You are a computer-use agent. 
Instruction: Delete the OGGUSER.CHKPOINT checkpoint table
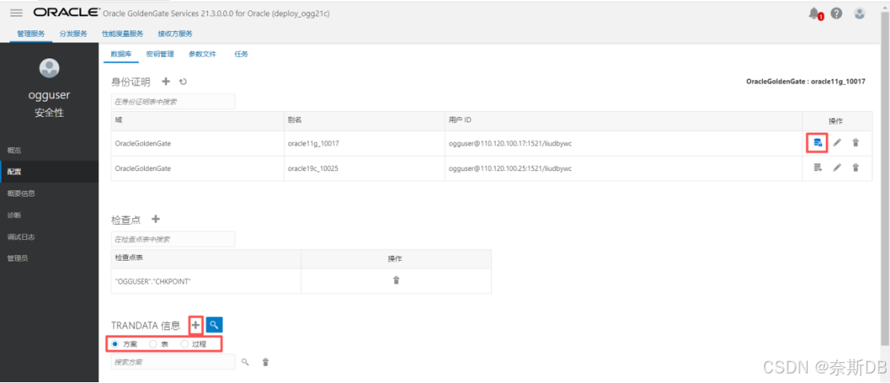(396, 280)
